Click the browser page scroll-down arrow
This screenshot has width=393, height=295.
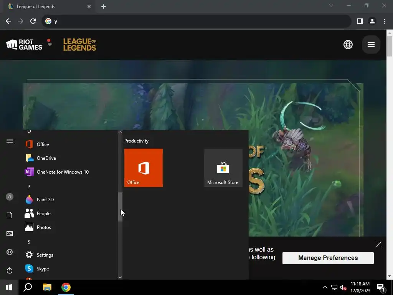pos(390,277)
